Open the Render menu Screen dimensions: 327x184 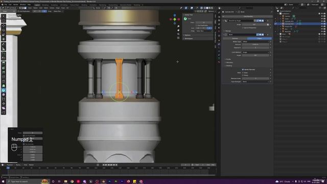(x=16, y=5)
